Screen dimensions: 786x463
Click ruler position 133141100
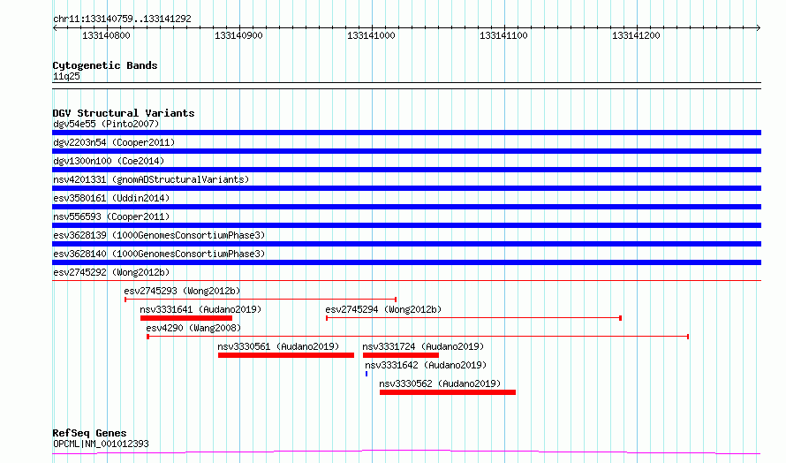[503, 35]
